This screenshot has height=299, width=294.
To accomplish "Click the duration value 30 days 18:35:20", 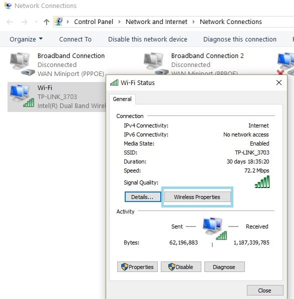I will coord(248,161).
